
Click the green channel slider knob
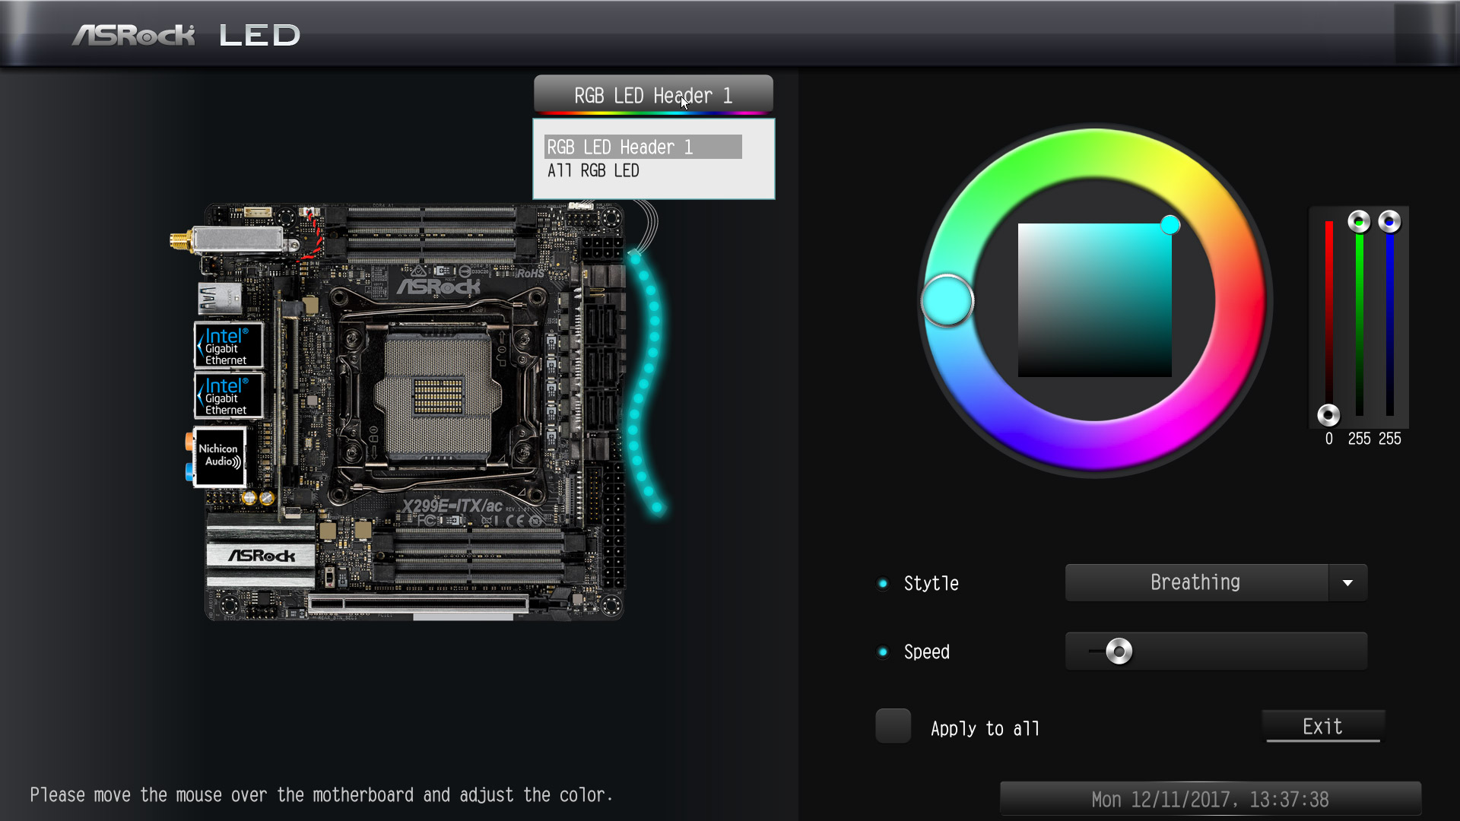click(1359, 222)
